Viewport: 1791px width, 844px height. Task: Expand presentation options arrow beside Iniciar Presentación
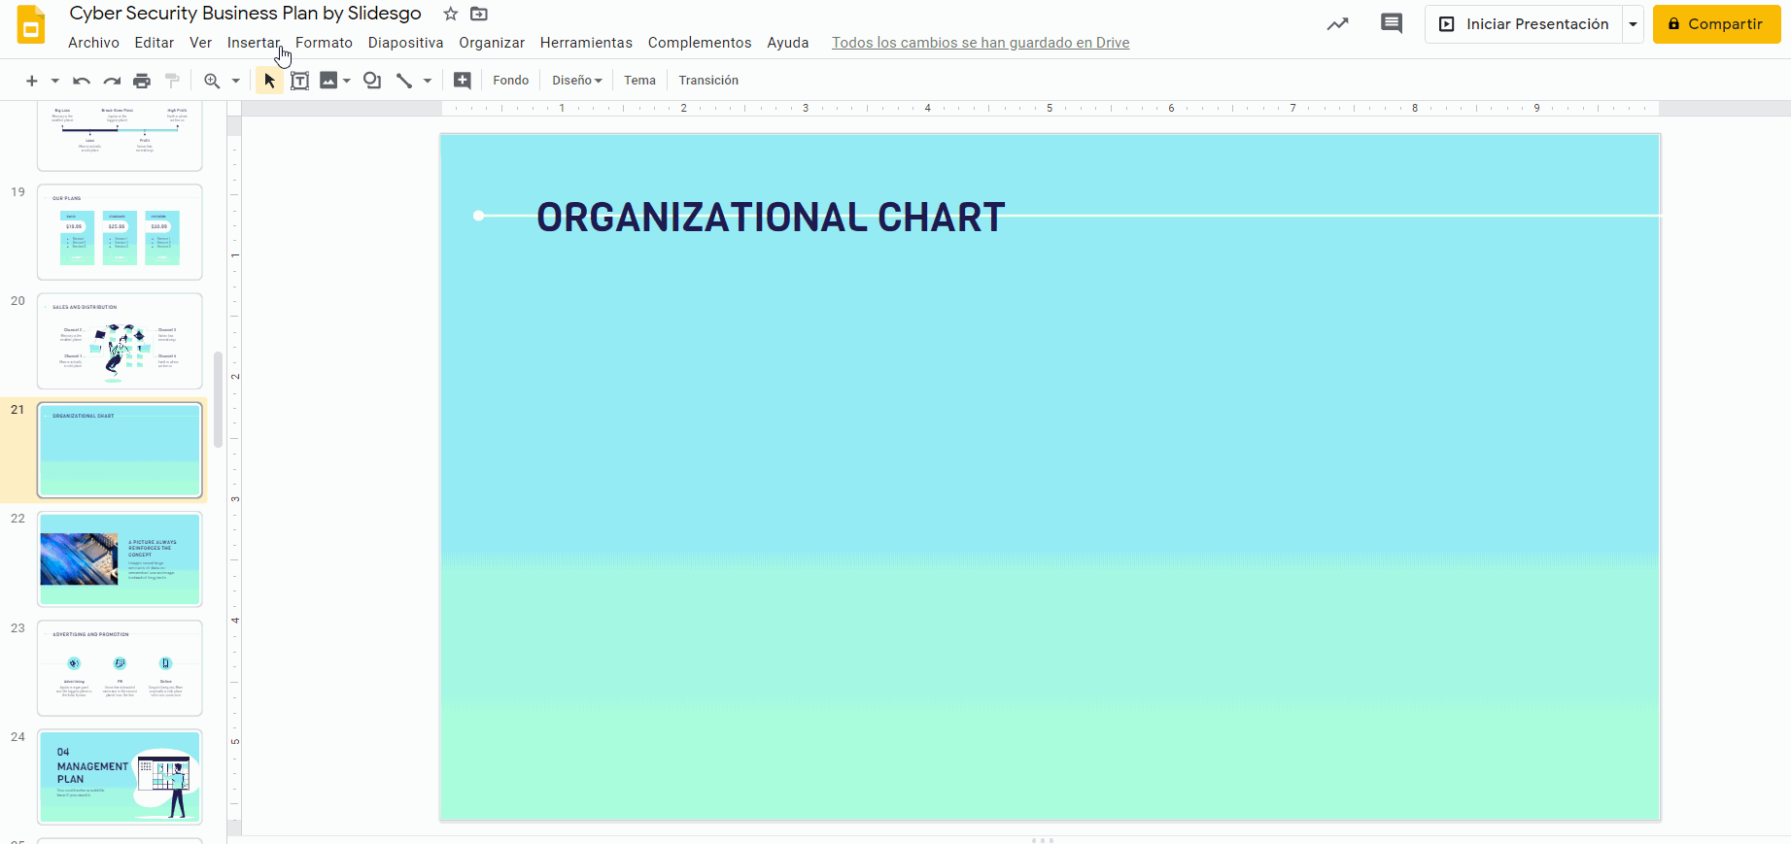[x=1633, y=24]
